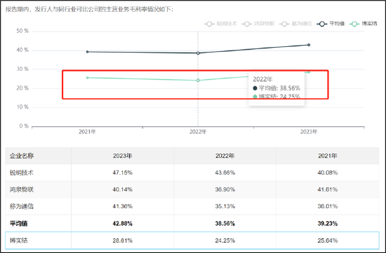The image size is (386, 253).
Task: Select the 博实结 row name in table
Action: (19, 240)
